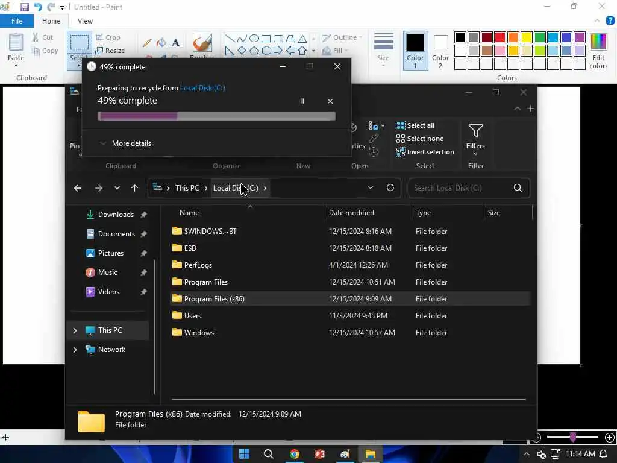Viewport: 617px width, 463px height.
Task: Zoom in with the Paint plus button
Action: 610,438
